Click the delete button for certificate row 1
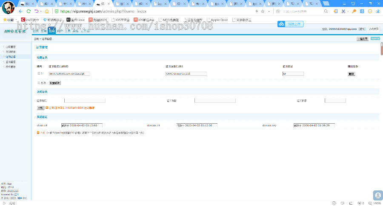This screenshot has height=206, width=383. pos(351,74)
